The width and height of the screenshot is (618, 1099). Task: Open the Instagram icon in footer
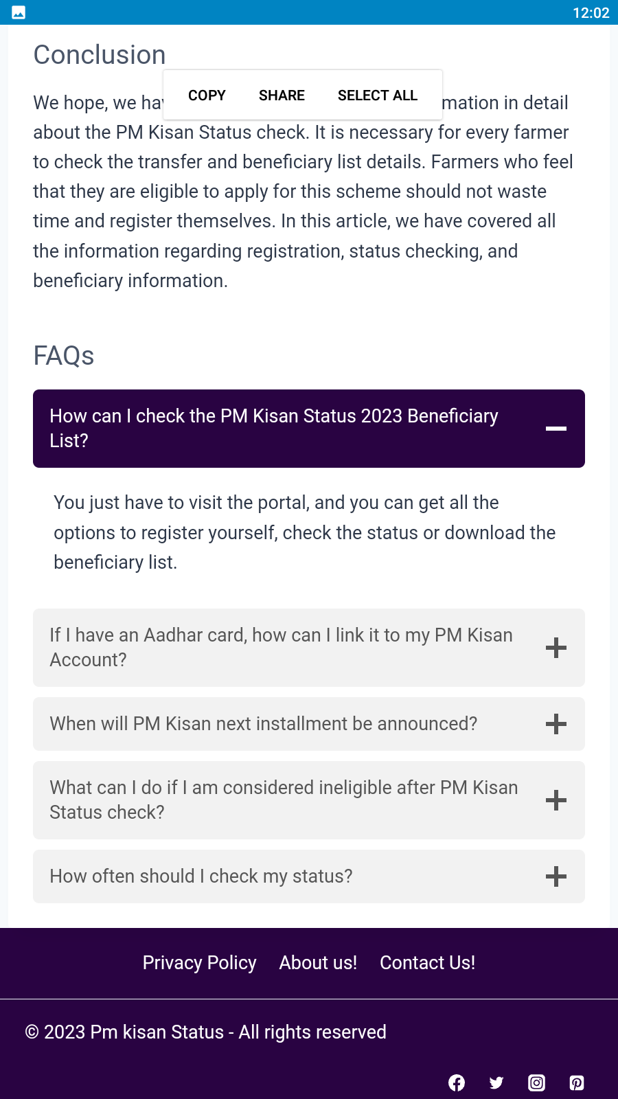point(536,1083)
